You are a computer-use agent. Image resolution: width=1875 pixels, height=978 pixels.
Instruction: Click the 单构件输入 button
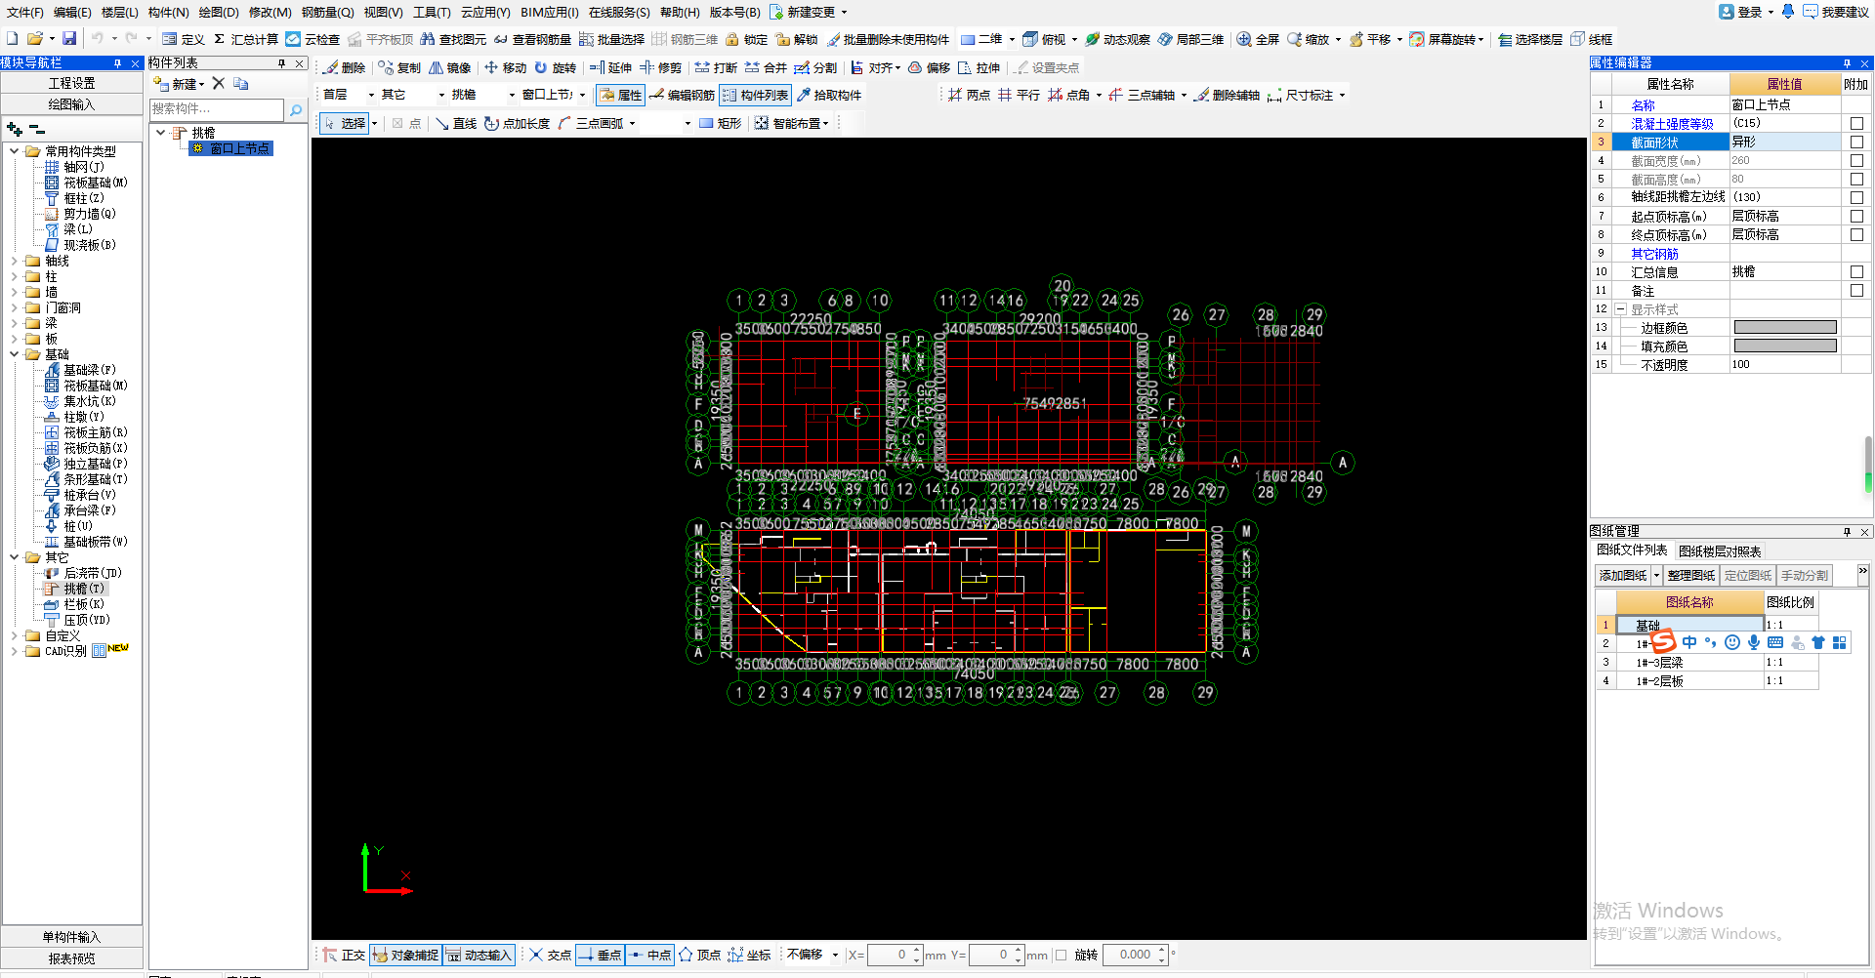pos(72,937)
